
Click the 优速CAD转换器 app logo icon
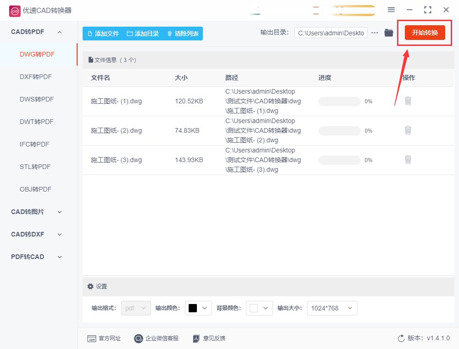point(15,11)
